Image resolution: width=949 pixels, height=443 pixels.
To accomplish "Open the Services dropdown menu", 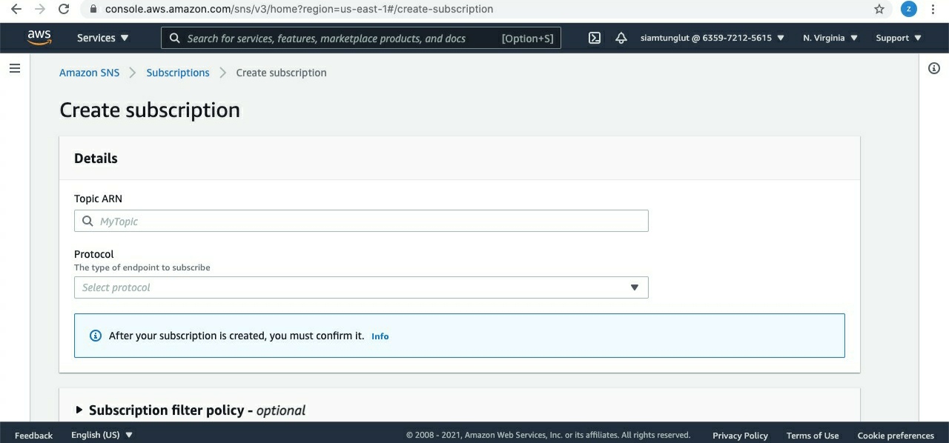I will (102, 38).
